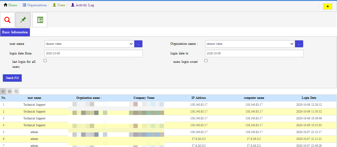Click ellipsis button beside user name
Image resolution: width=337 pixels, height=147 pixels.
(x=138, y=44)
